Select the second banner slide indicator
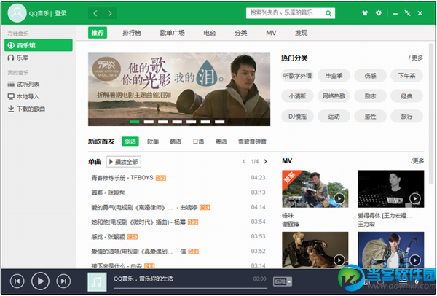437x296 pixels. 149,122
